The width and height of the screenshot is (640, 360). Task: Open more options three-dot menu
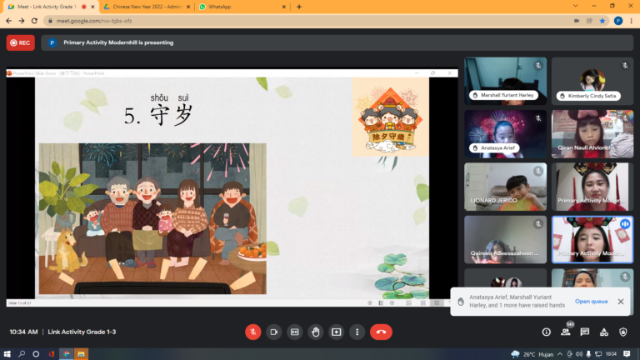pyautogui.click(x=357, y=332)
